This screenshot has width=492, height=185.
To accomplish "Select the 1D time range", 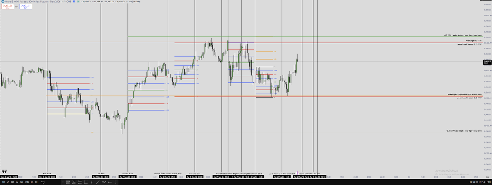I will tap(4, 182).
